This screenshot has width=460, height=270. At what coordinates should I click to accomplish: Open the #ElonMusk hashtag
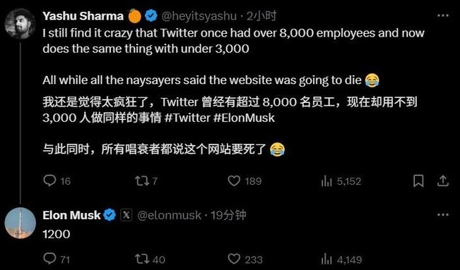click(244, 118)
